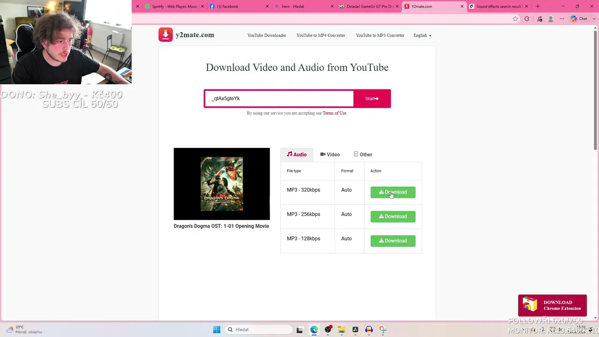Click the Dragon's Dogma video thumbnail
599x337 pixels.
[222, 184]
